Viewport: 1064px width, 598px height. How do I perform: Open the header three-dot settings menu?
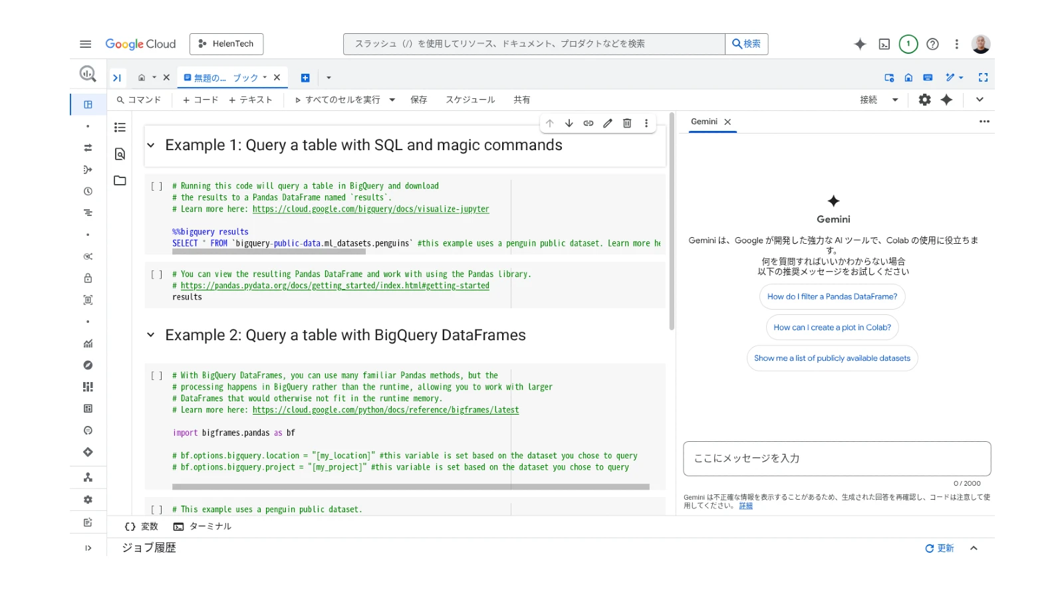click(x=957, y=44)
